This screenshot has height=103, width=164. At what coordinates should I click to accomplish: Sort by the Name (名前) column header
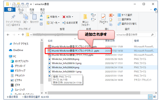[50, 41]
